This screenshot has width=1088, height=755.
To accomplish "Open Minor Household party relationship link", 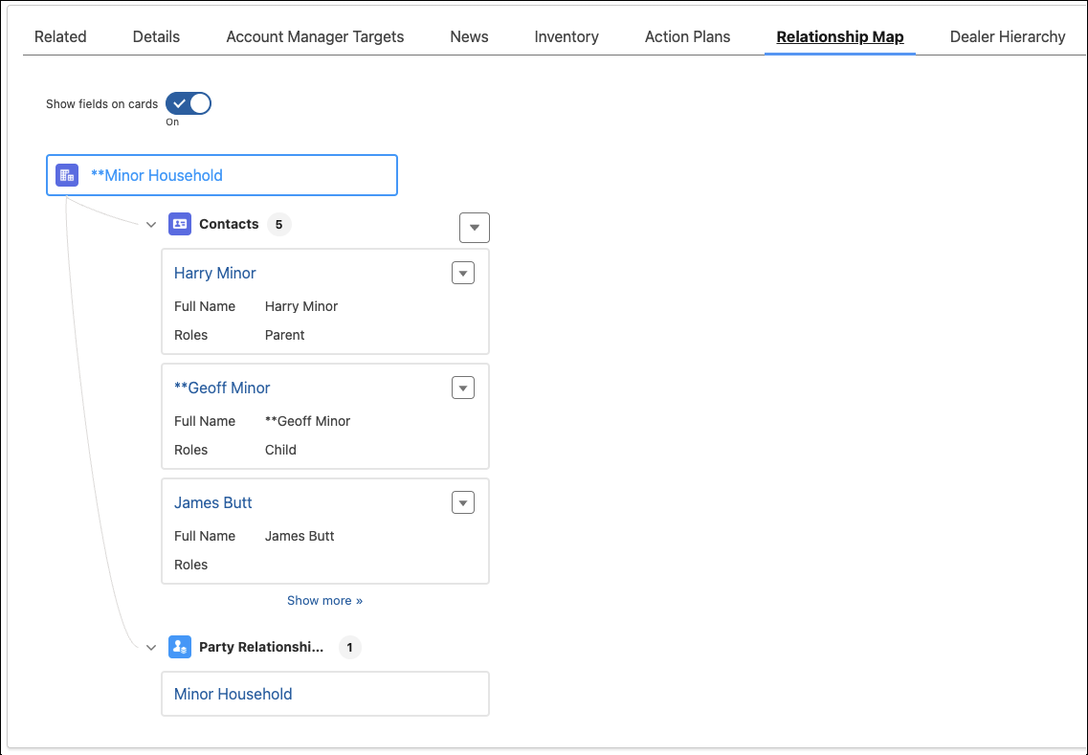I will coord(233,694).
